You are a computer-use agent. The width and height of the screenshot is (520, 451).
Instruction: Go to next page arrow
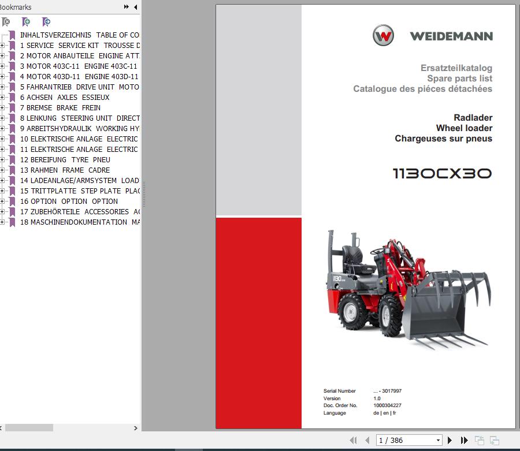450,441
